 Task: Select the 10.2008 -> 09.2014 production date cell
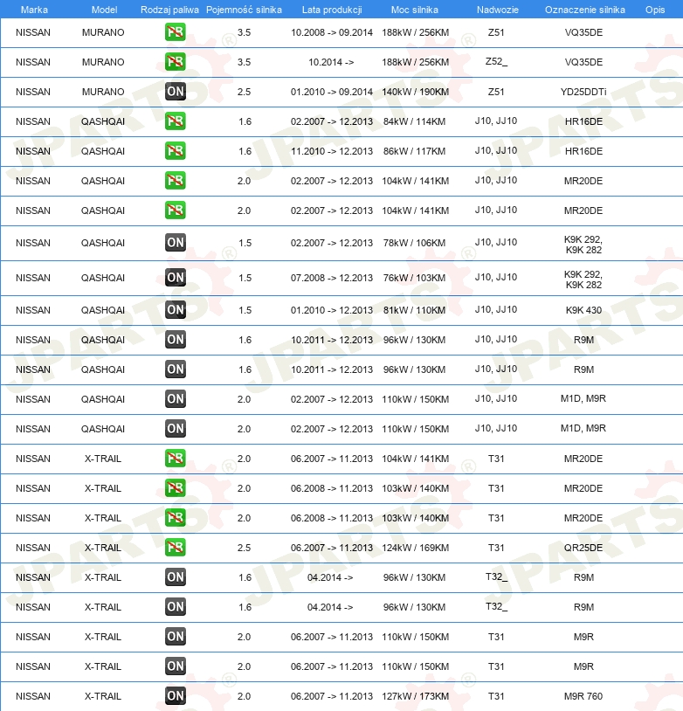(x=332, y=32)
